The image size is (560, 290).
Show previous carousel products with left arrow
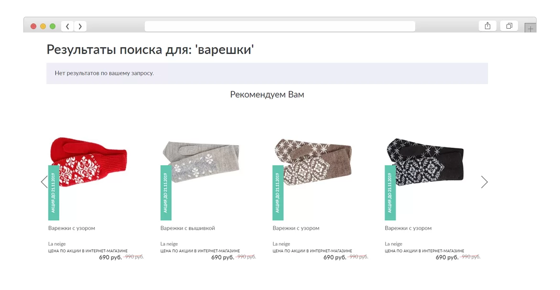44,182
